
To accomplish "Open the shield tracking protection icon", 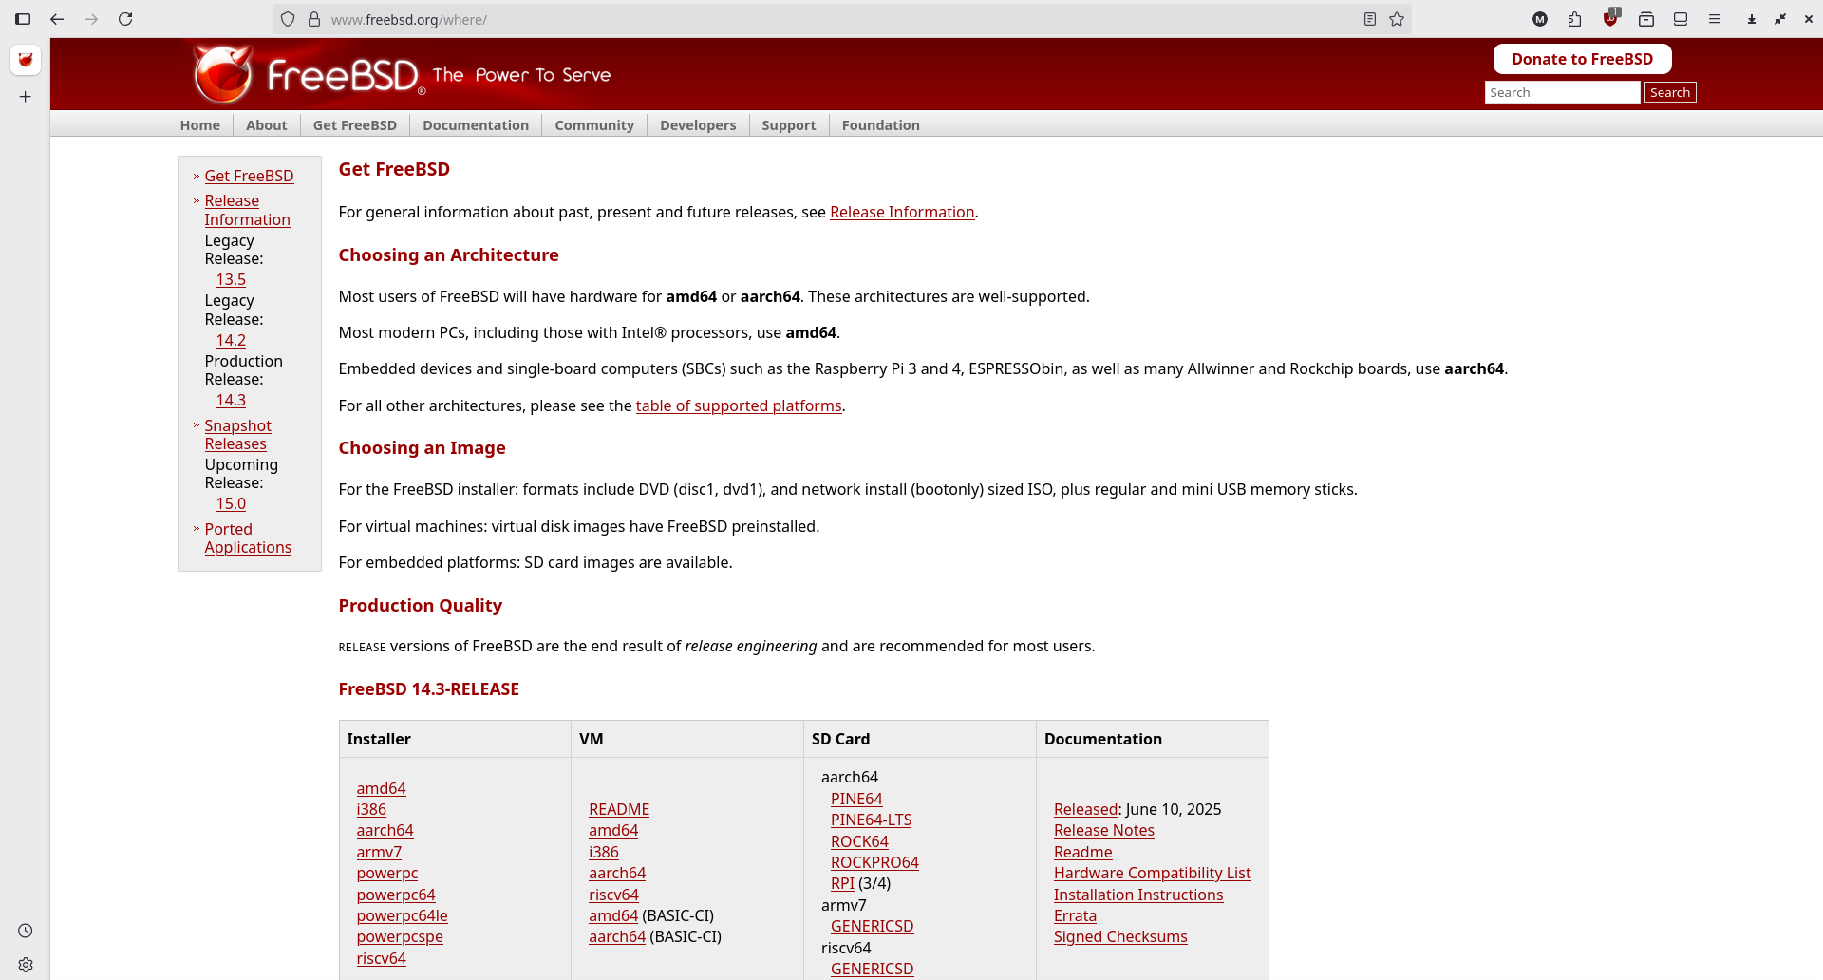I will [x=288, y=19].
